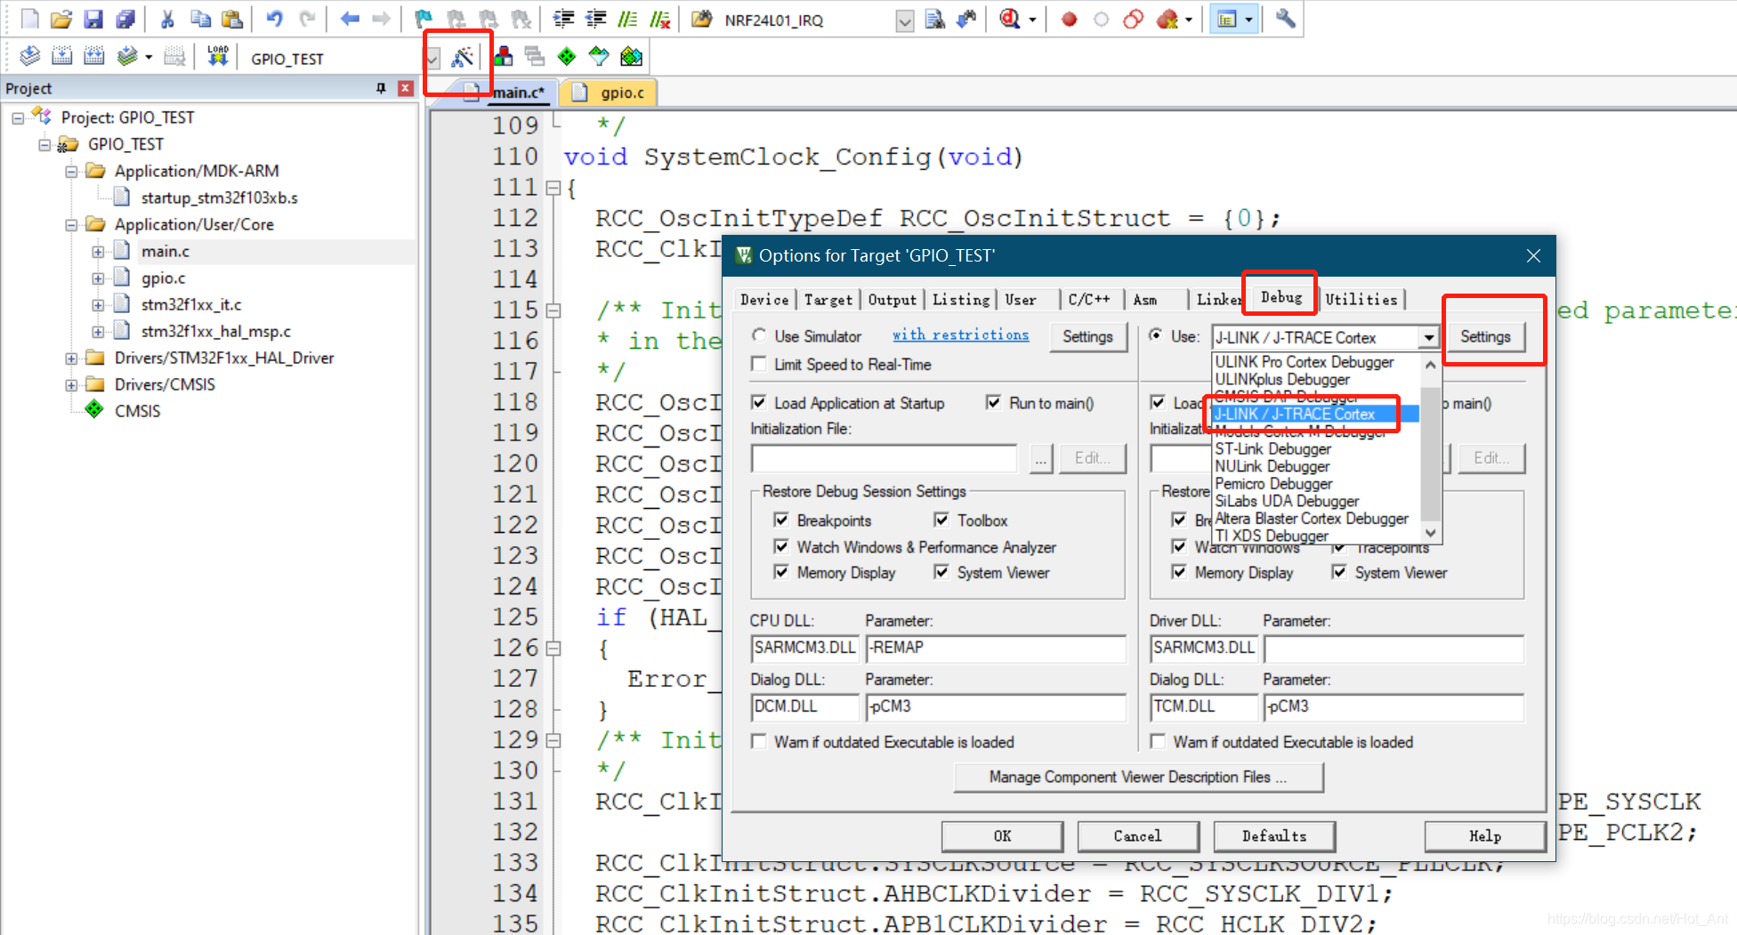Toggle Limit Speed to Real-Time checkbox

click(759, 364)
